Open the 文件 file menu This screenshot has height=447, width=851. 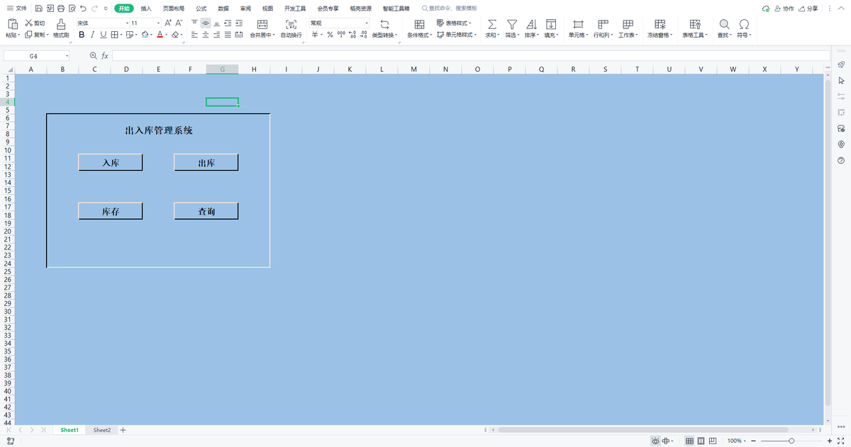pos(17,9)
